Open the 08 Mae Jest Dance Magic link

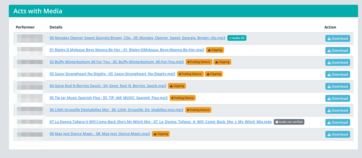click(100, 134)
